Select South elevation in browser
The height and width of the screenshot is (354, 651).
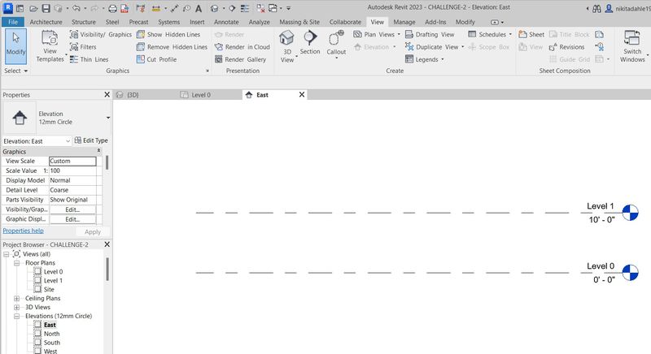pos(52,343)
